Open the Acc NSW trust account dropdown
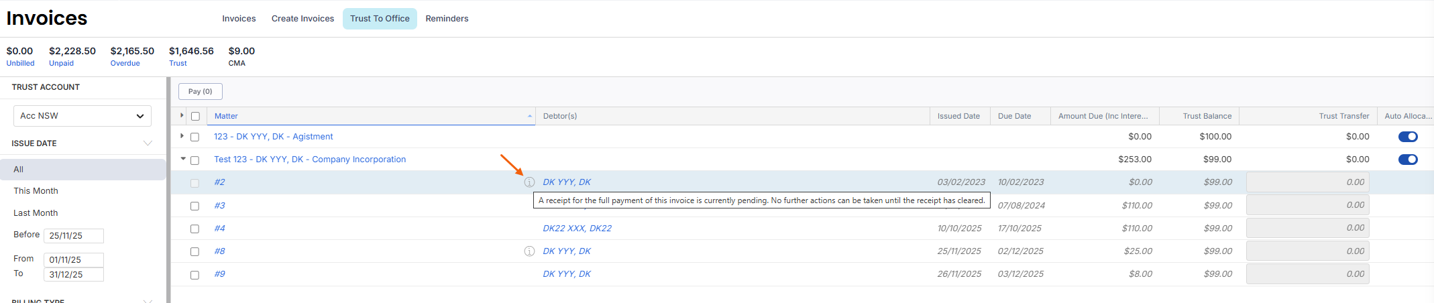This screenshot has width=1434, height=303. point(82,116)
